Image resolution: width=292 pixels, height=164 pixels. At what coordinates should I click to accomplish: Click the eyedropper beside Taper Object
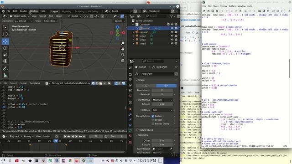[171, 149]
